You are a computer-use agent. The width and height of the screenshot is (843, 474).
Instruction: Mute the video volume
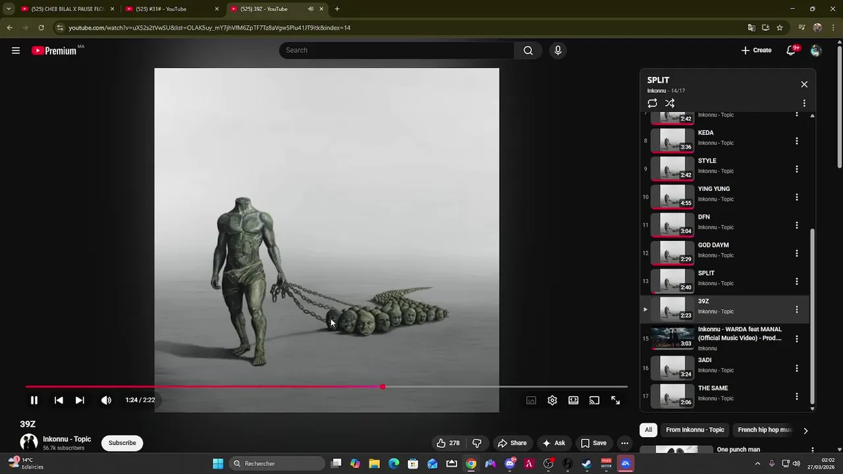click(x=106, y=400)
